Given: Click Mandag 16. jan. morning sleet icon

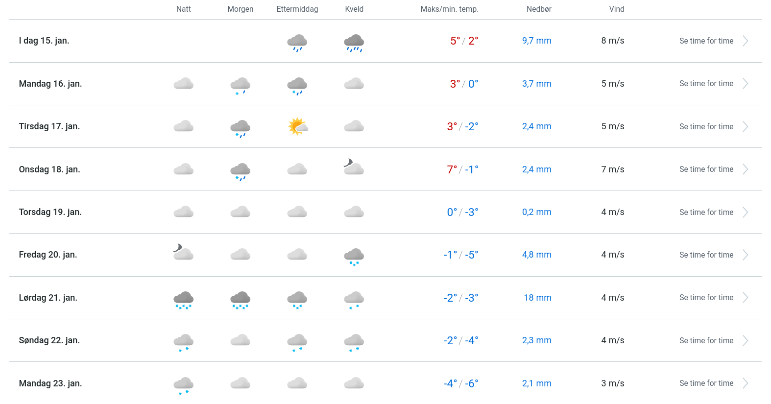Looking at the screenshot, I should point(240,85).
